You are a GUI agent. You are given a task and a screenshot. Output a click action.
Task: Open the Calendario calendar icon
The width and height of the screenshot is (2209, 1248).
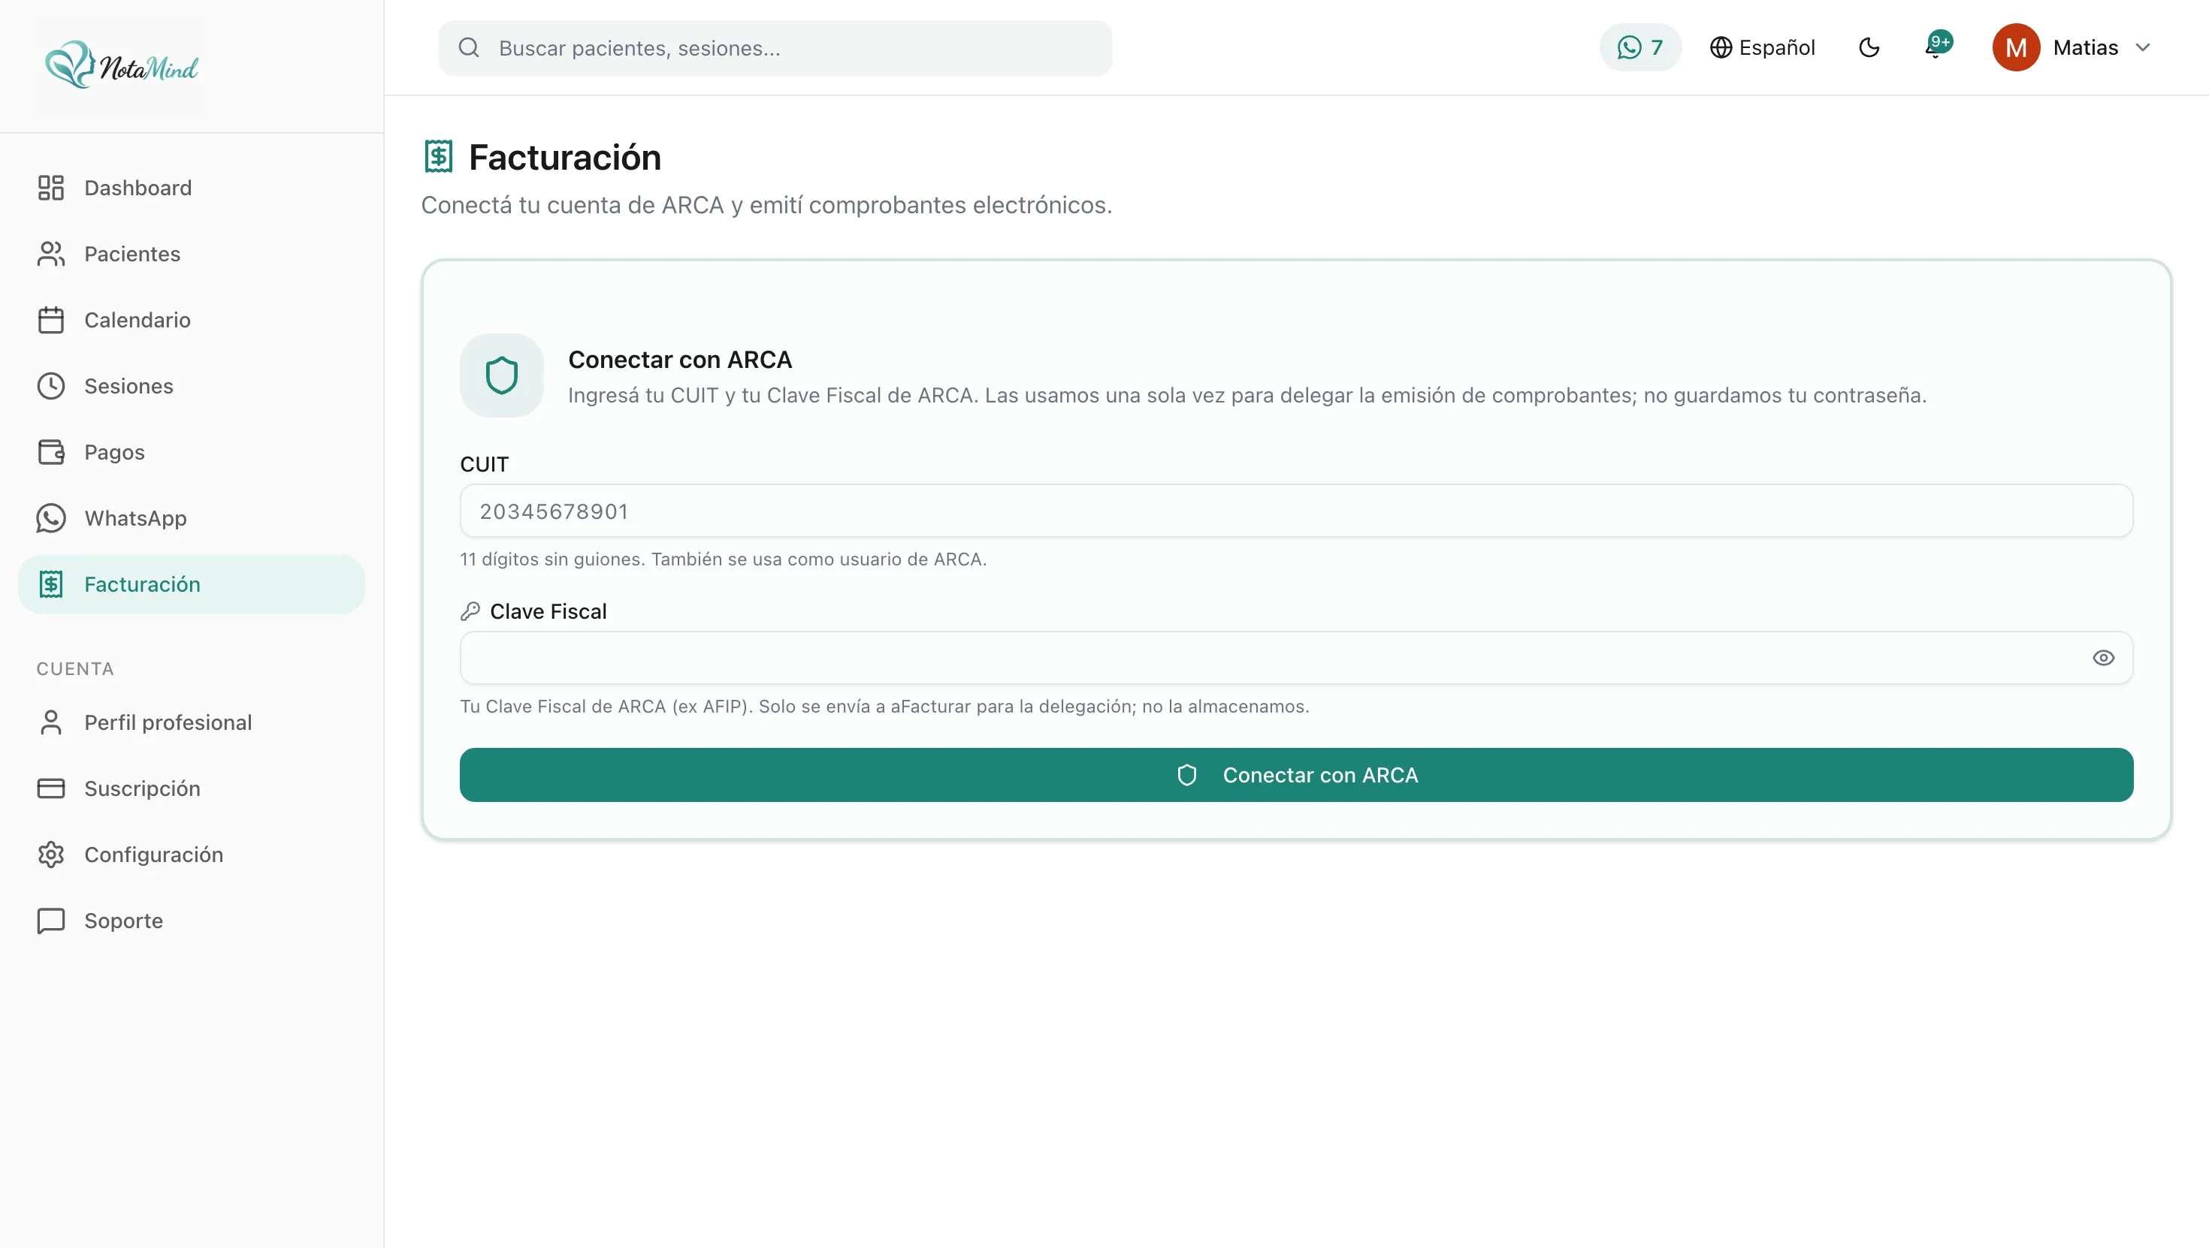tap(50, 320)
